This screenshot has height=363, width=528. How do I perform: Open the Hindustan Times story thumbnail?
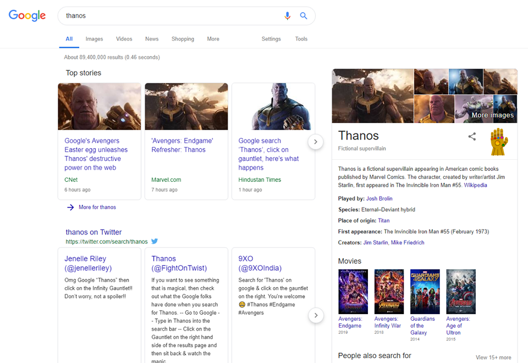273,107
